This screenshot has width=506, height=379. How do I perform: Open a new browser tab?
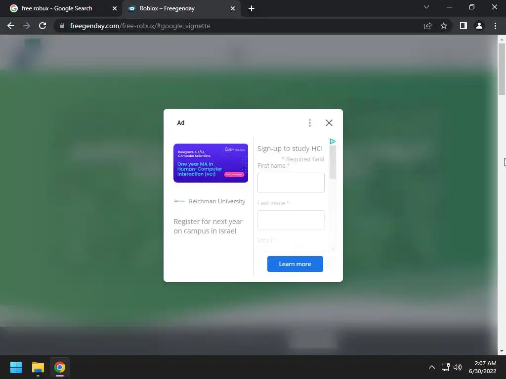click(x=252, y=8)
